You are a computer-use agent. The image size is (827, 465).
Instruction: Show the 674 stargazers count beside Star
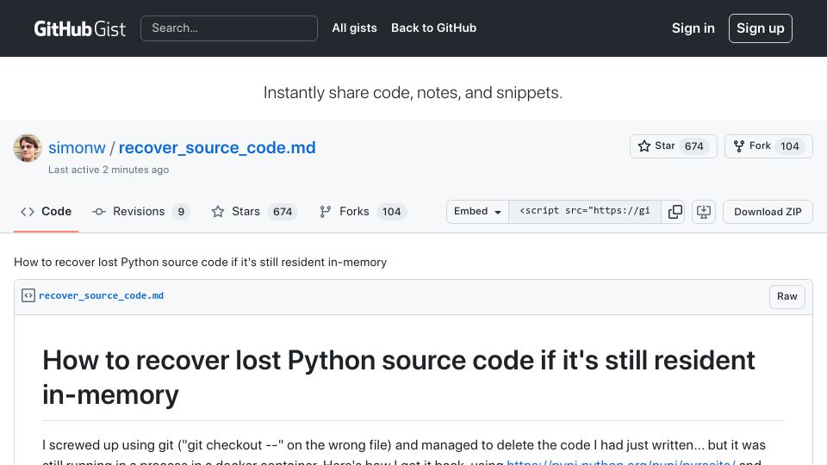[694, 146]
